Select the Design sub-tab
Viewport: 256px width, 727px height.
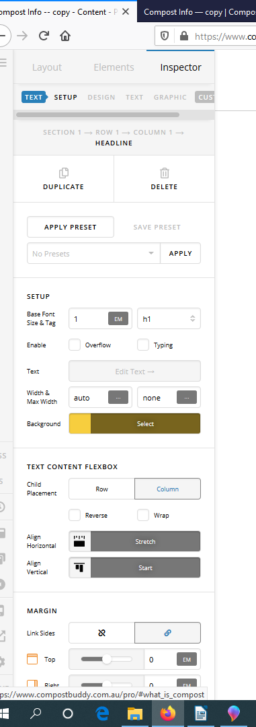[x=101, y=97]
